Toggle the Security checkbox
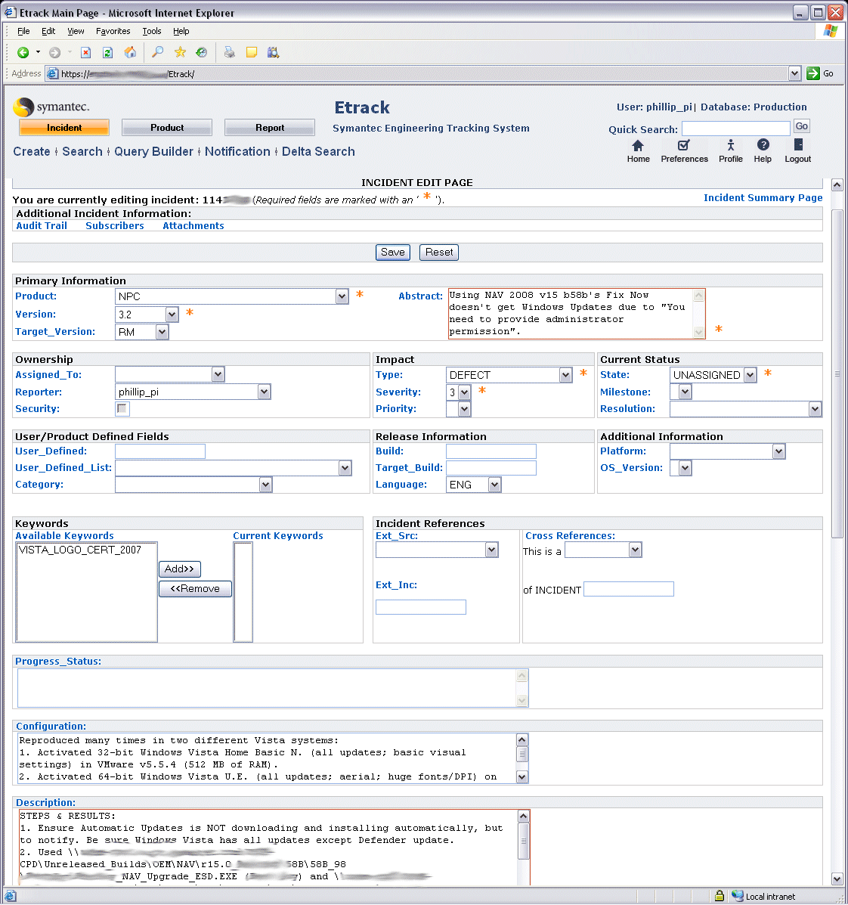 pos(122,408)
